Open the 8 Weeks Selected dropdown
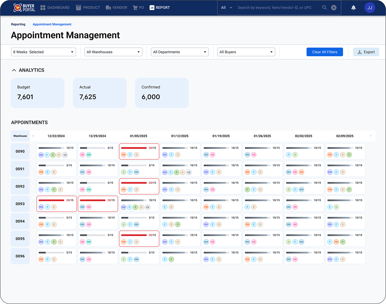 (43, 52)
